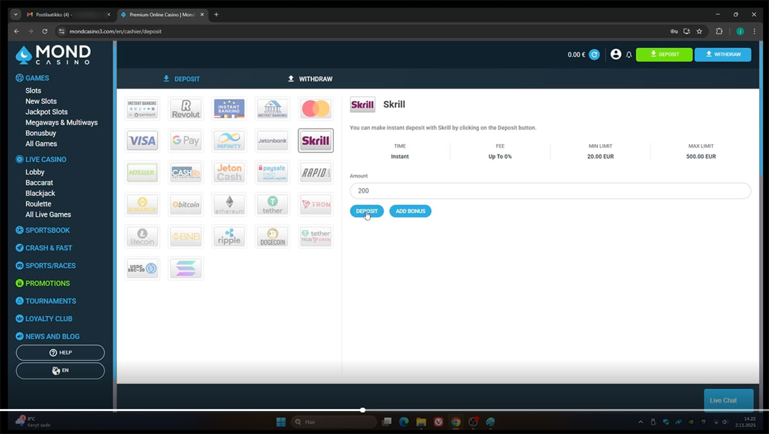Viewport: 769px width, 434px height.
Task: Open Live Chat support widget
Action: (723, 400)
